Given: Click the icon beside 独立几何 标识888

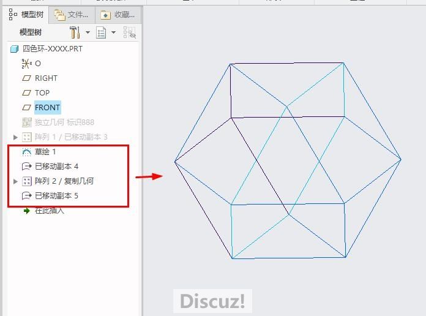Looking at the screenshot, I should tap(27, 122).
